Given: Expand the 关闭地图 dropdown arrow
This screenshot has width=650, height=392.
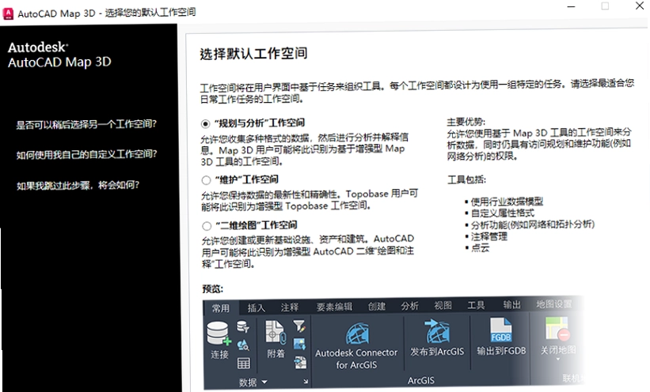Looking at the screenshot, I should 558,359.
